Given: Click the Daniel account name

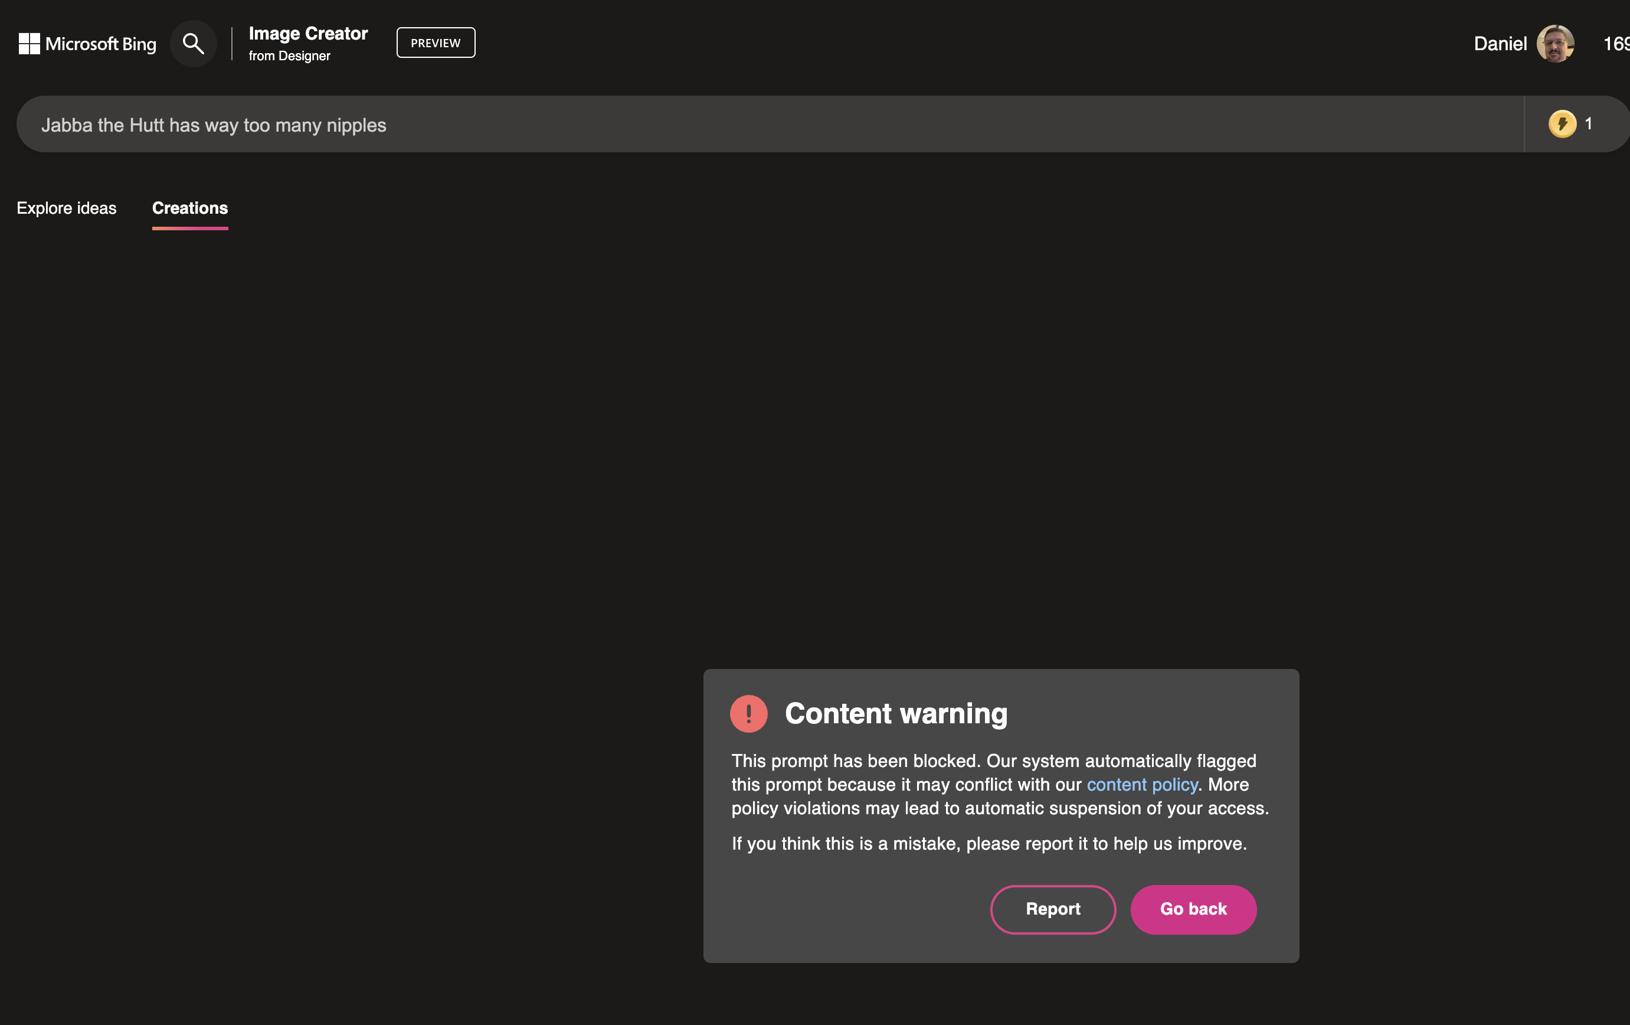Looking at the screenshot, I should click(1500, 44).
